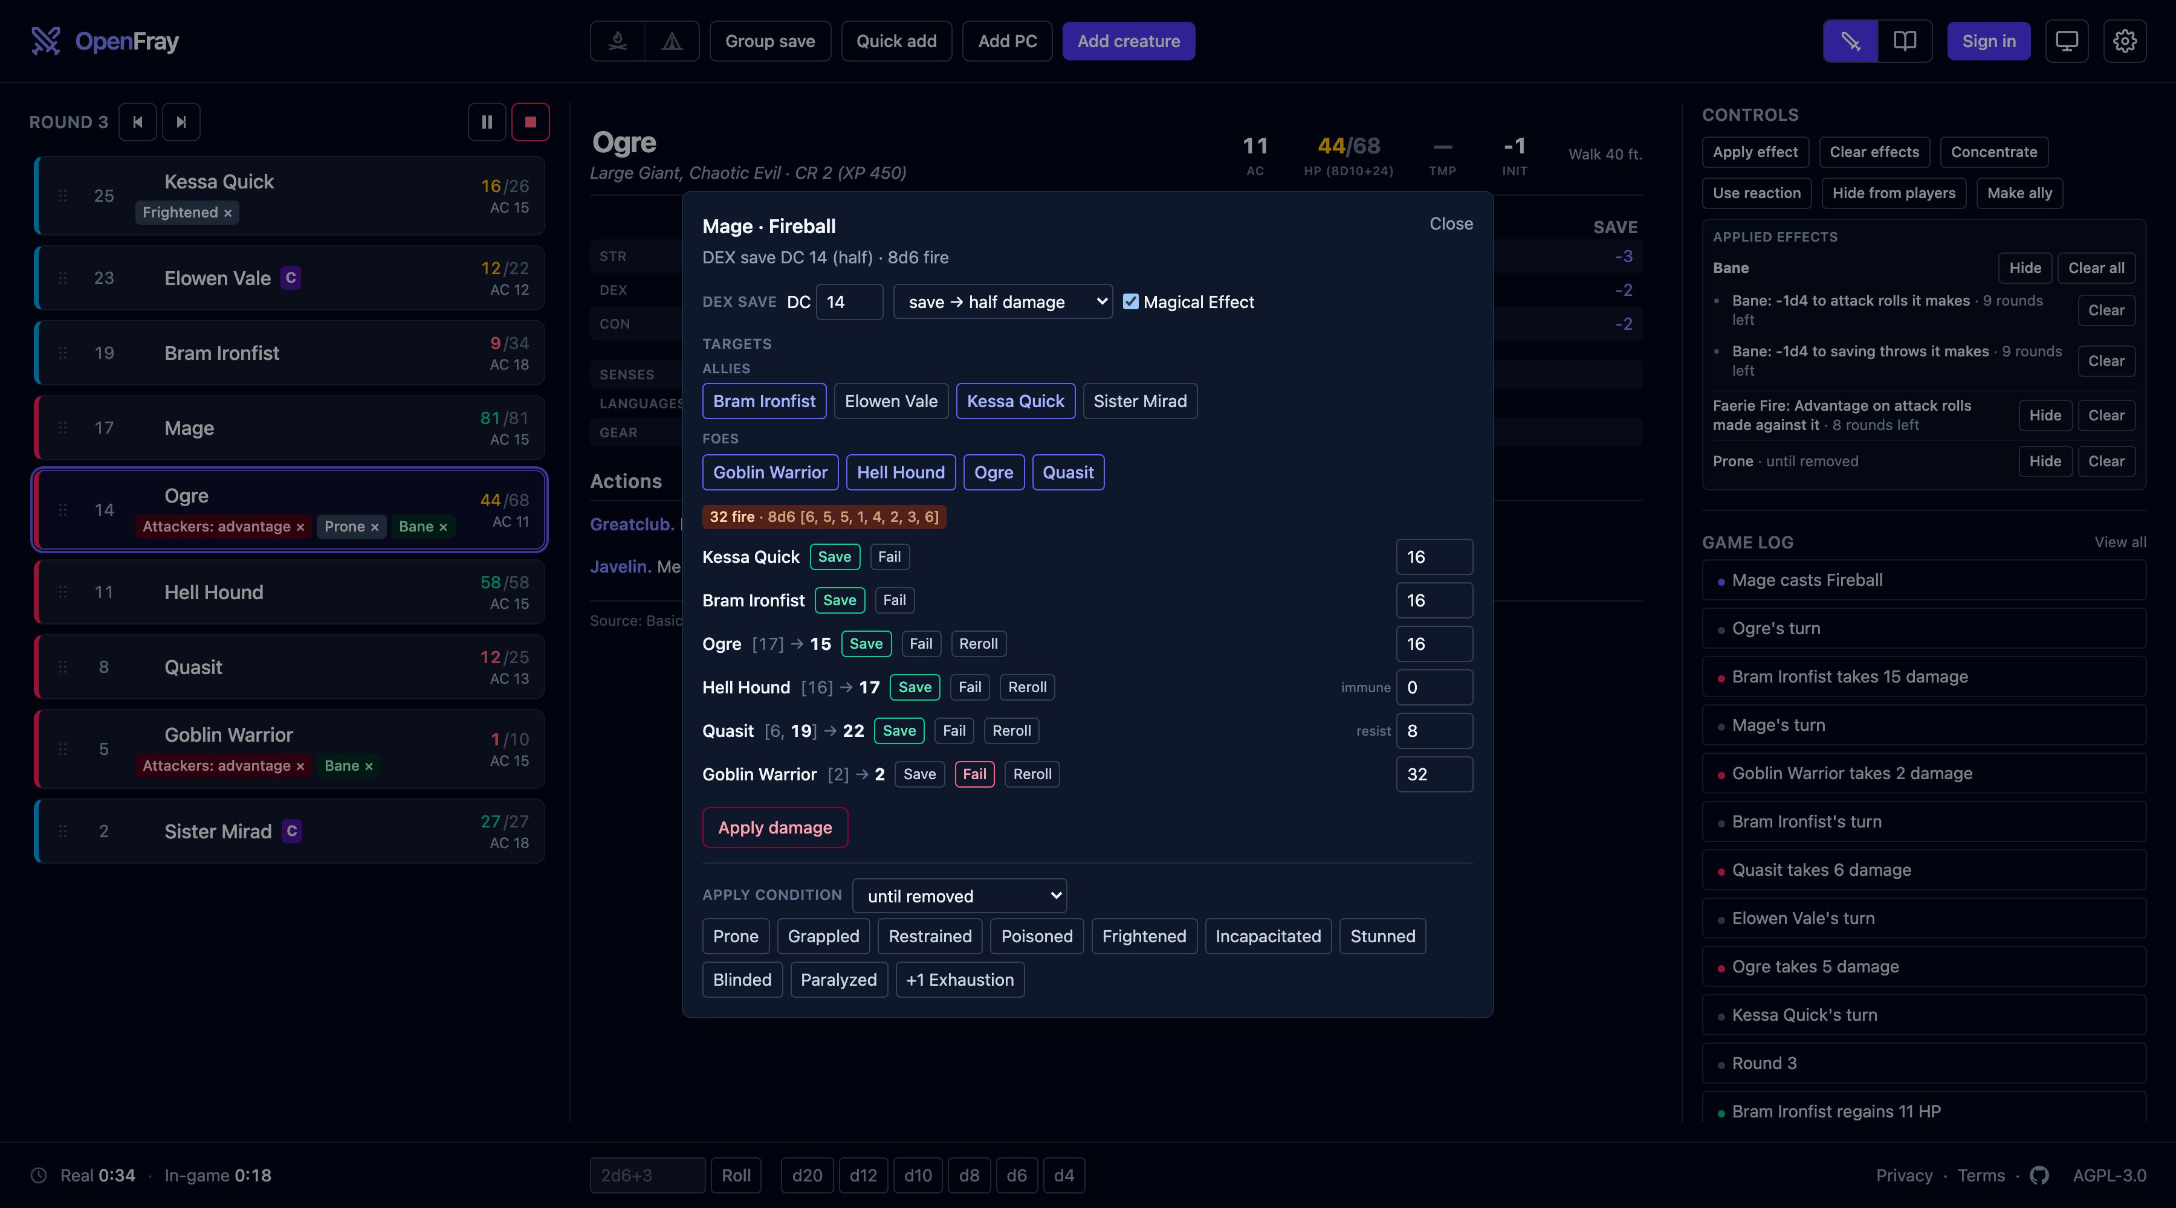Deselect Quasit foe target chip
This screenshot has width=2176, height=1208.
1067,472
